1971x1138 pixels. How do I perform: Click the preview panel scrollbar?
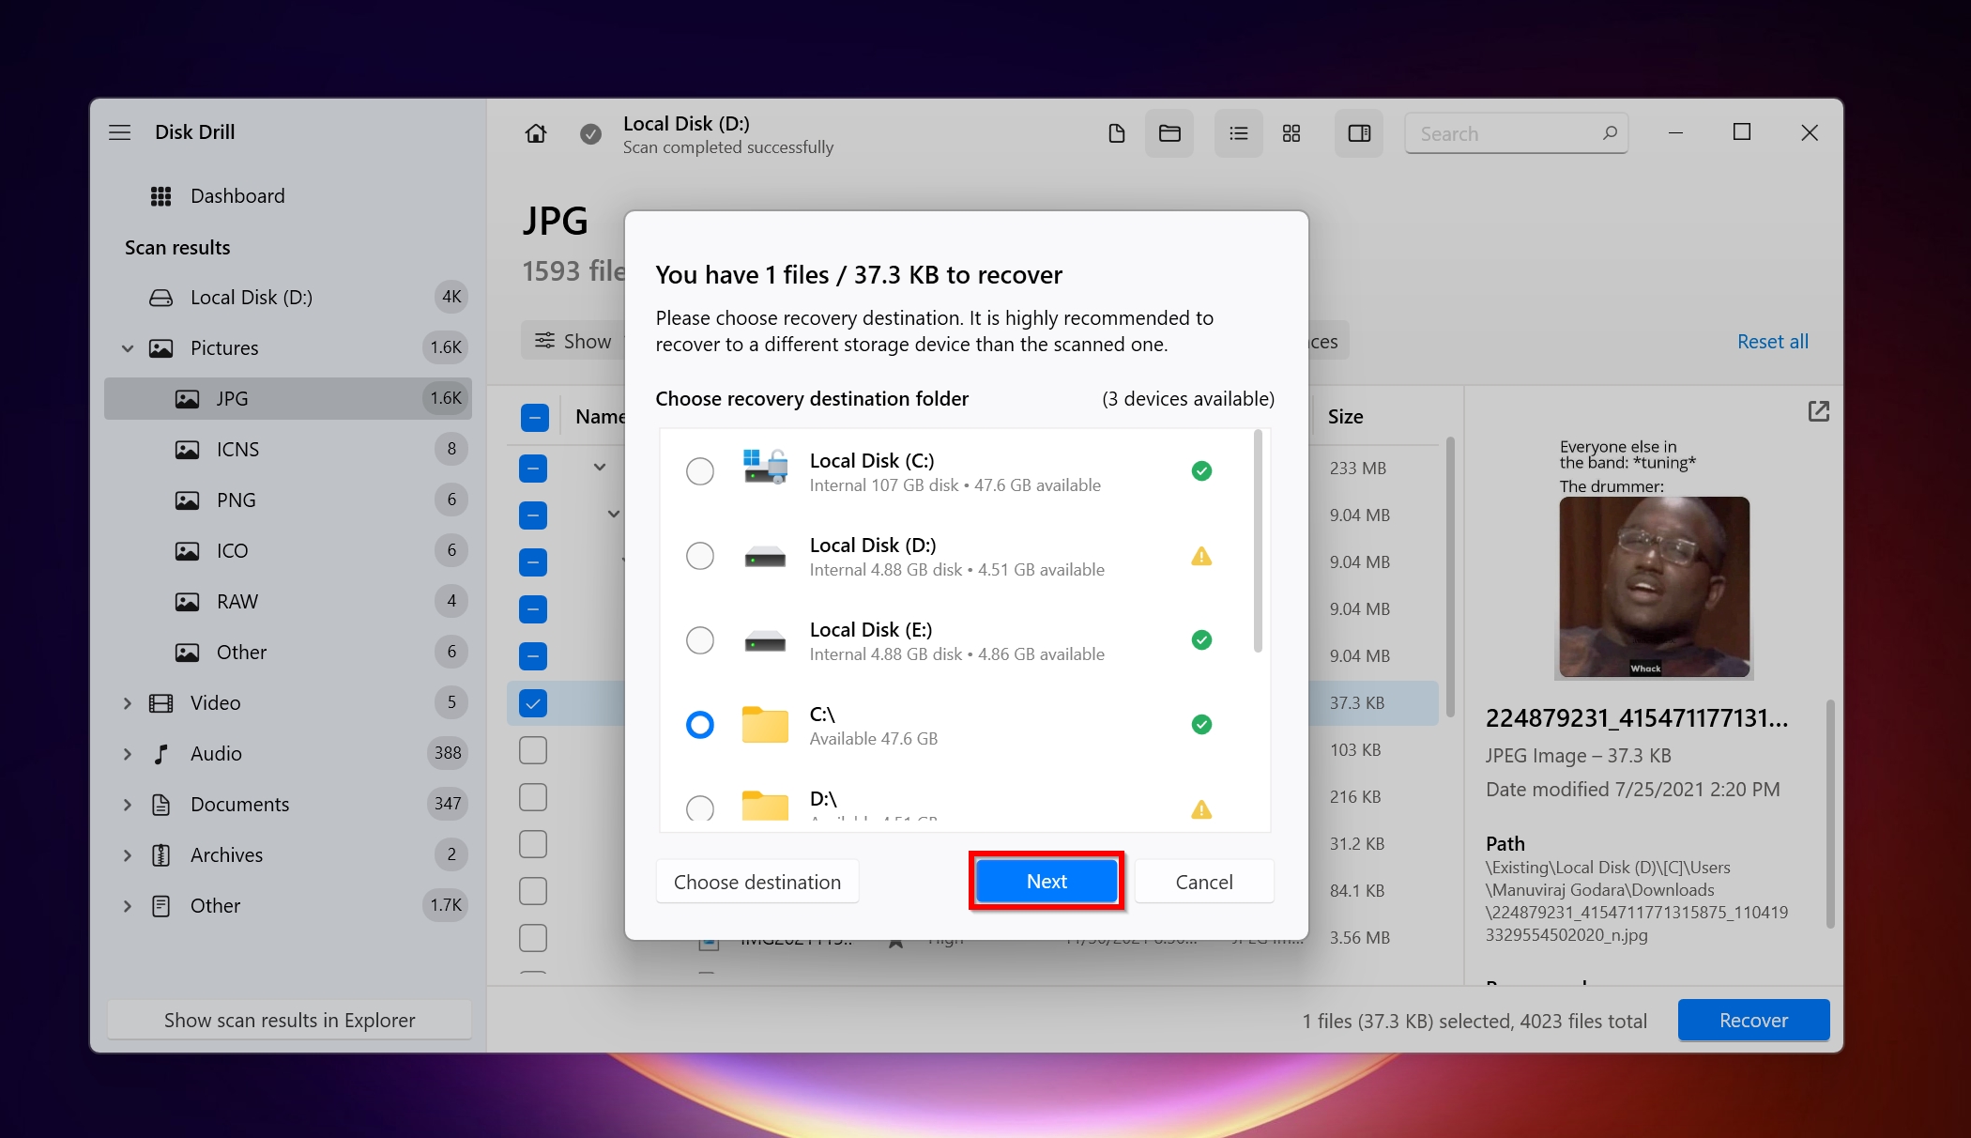[1829, 813]
